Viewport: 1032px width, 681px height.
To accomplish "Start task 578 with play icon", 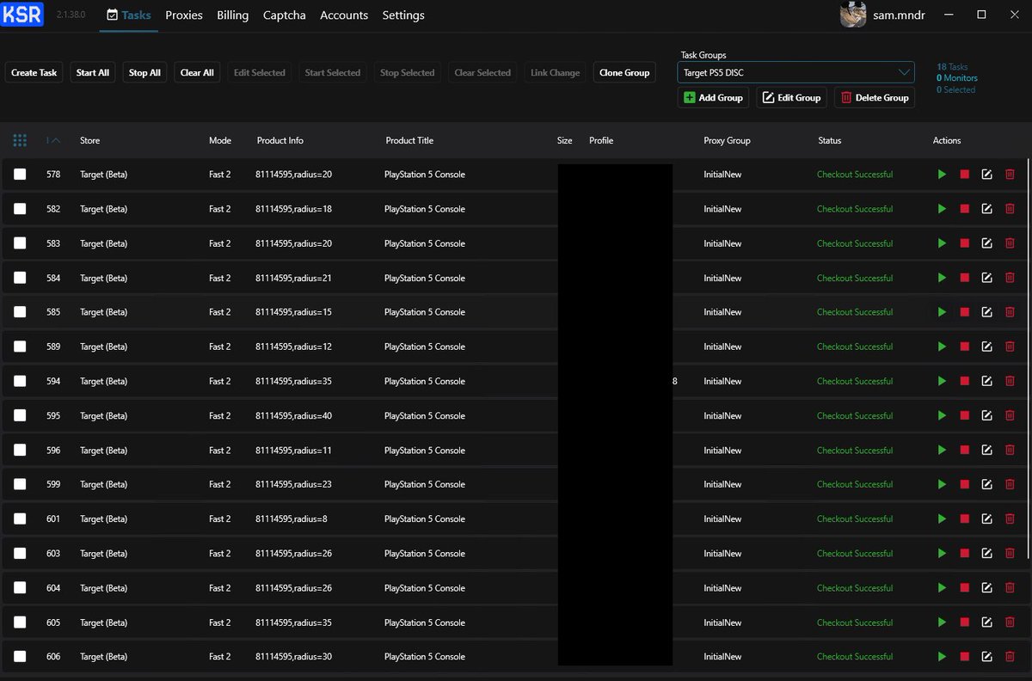I will coord(943,175).
